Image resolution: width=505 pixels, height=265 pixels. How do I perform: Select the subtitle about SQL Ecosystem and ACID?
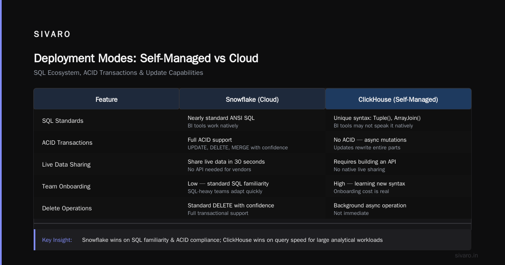118,73
